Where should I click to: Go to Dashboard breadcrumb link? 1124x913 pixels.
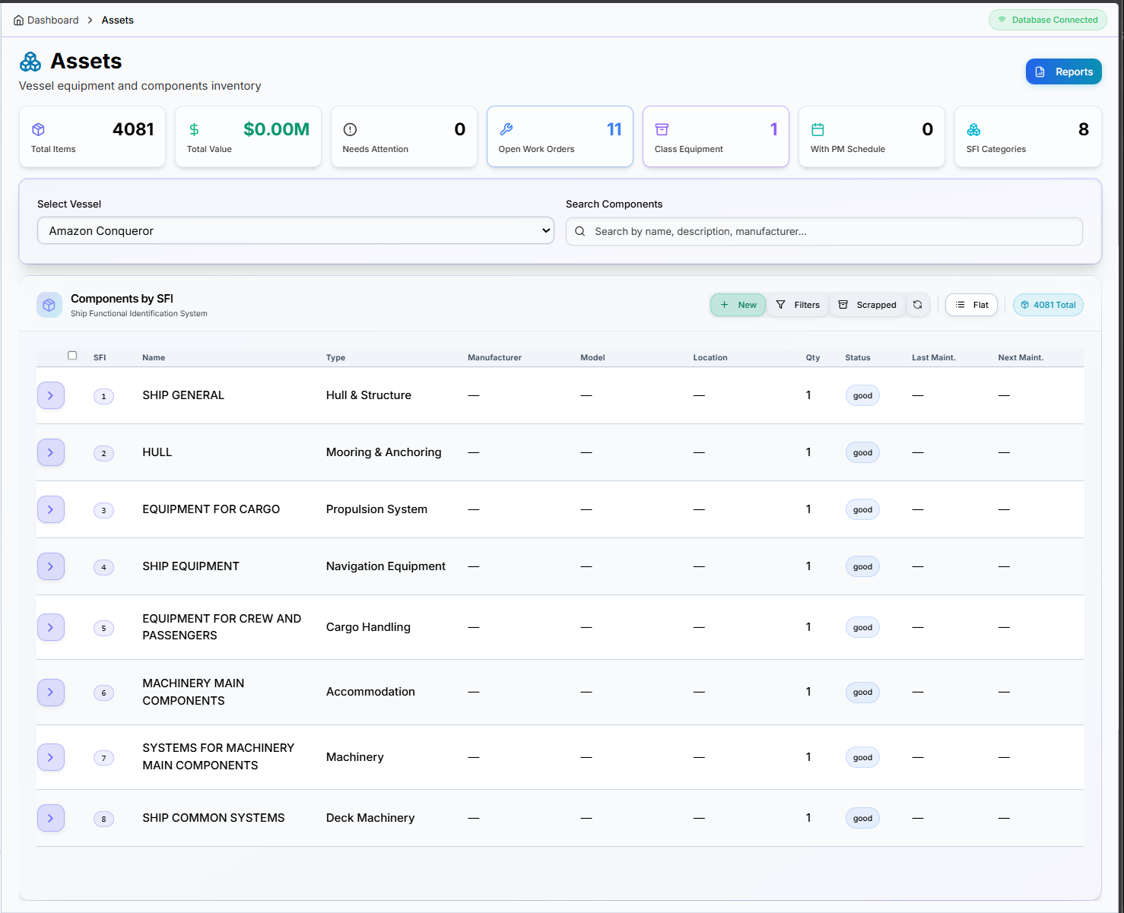(x=52, y=21)
